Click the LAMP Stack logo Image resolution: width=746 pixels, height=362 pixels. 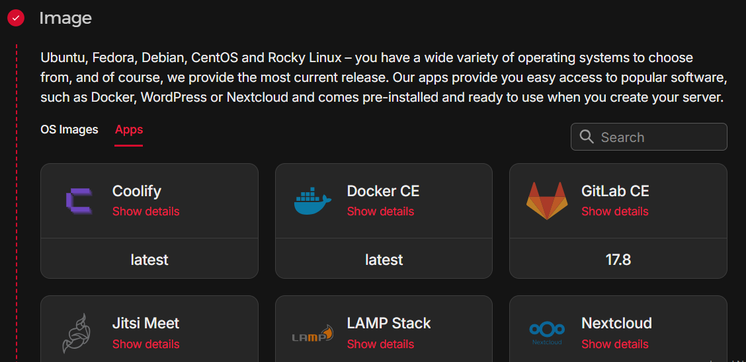[313, 335]
